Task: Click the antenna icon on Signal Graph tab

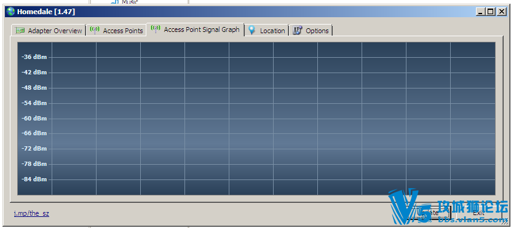Action: pyautogui.click(x=156, y=29)
